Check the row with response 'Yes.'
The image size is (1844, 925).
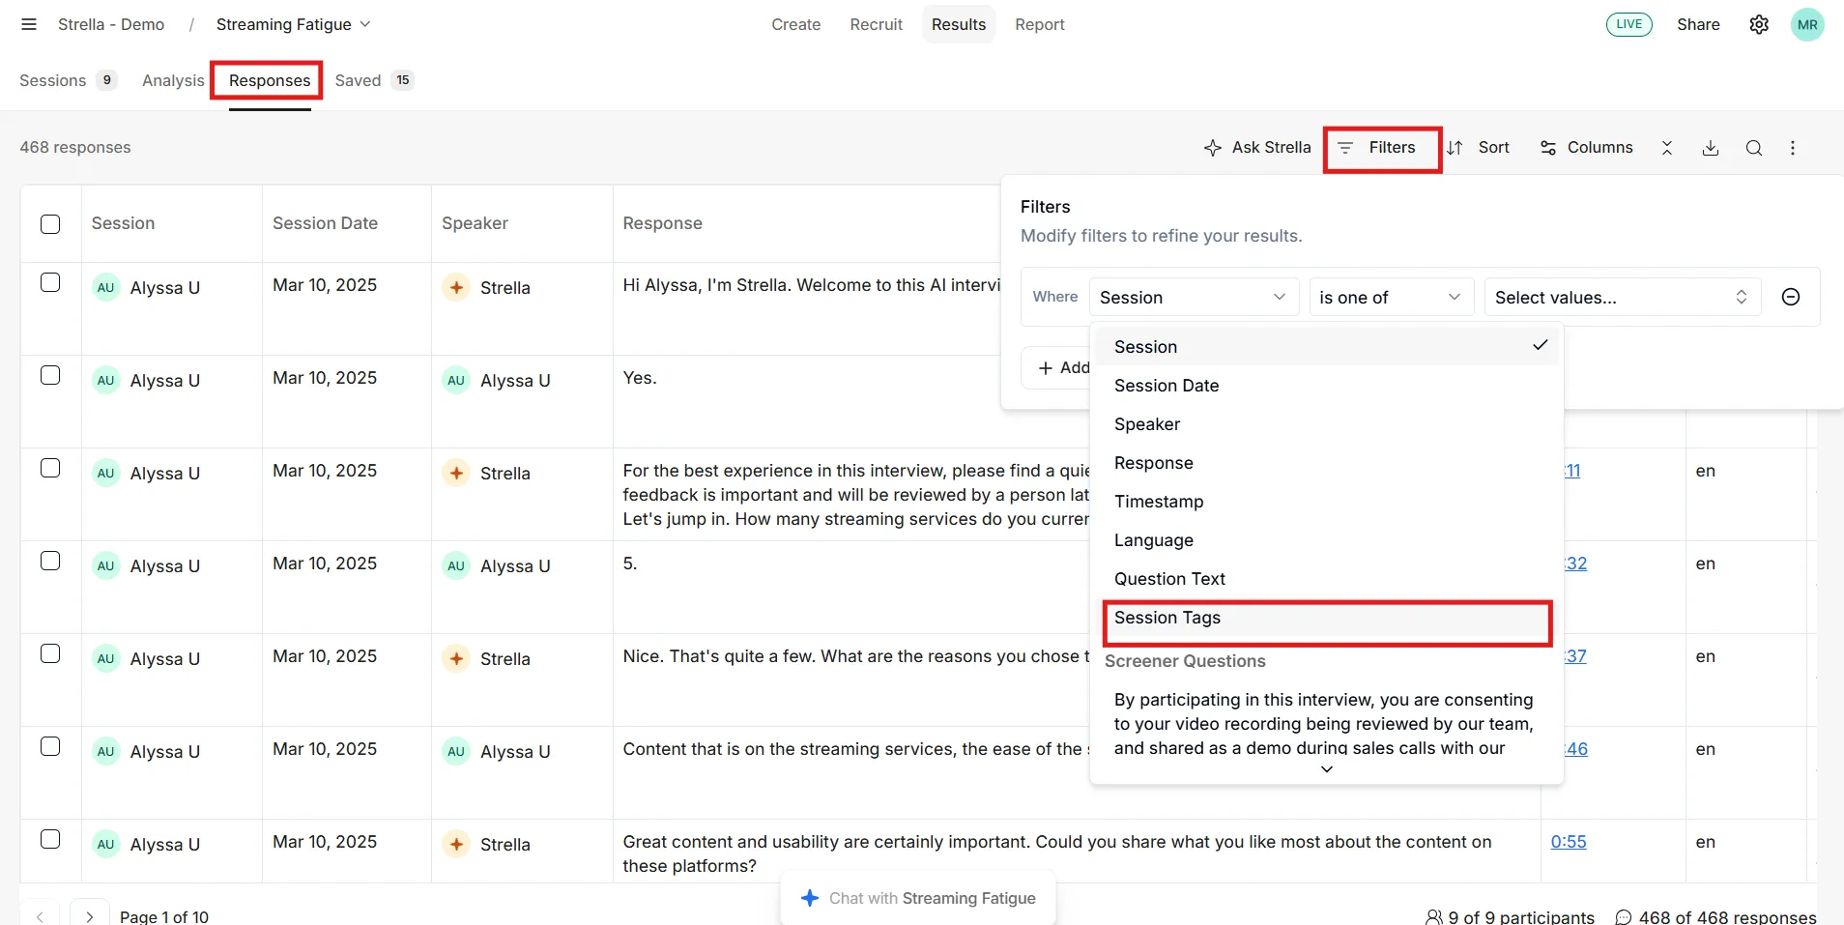50,375
